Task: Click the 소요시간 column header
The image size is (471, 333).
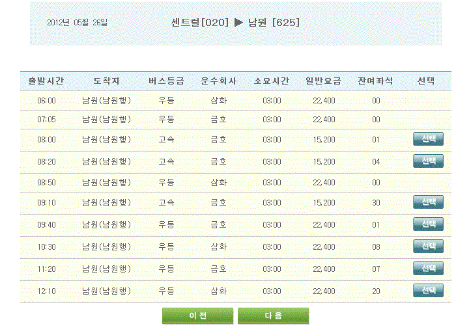Action: [272, 81]
